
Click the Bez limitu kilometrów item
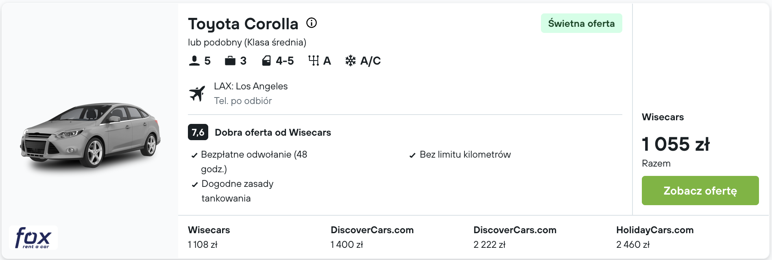tap(460, 154)
